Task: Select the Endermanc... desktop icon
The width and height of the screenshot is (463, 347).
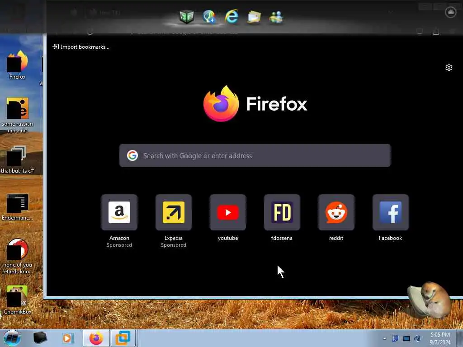Action: pyautogui.click(x=18, y=207)
